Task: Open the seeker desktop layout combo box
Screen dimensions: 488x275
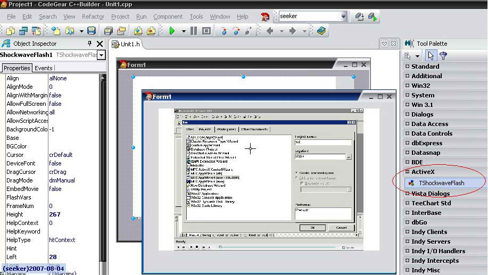Action: pyautogui.click(x=343, y=16)
